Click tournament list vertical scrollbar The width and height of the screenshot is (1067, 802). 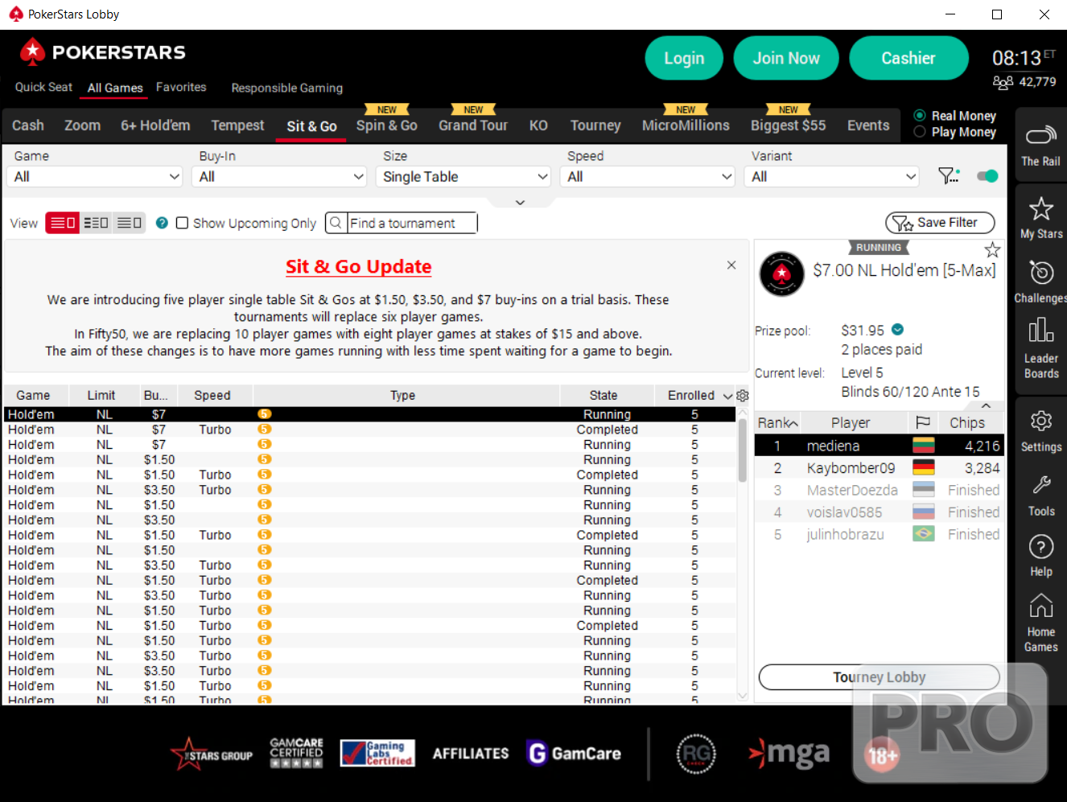click(x=742, y=450)
